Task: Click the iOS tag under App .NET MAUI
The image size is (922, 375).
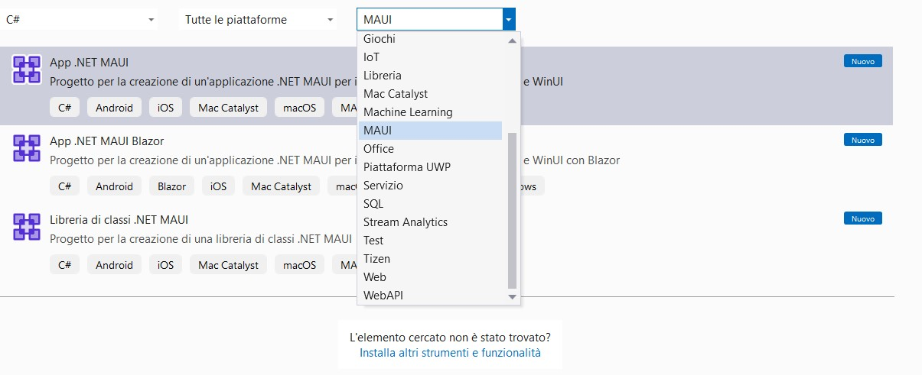Action: pos(166,108)
